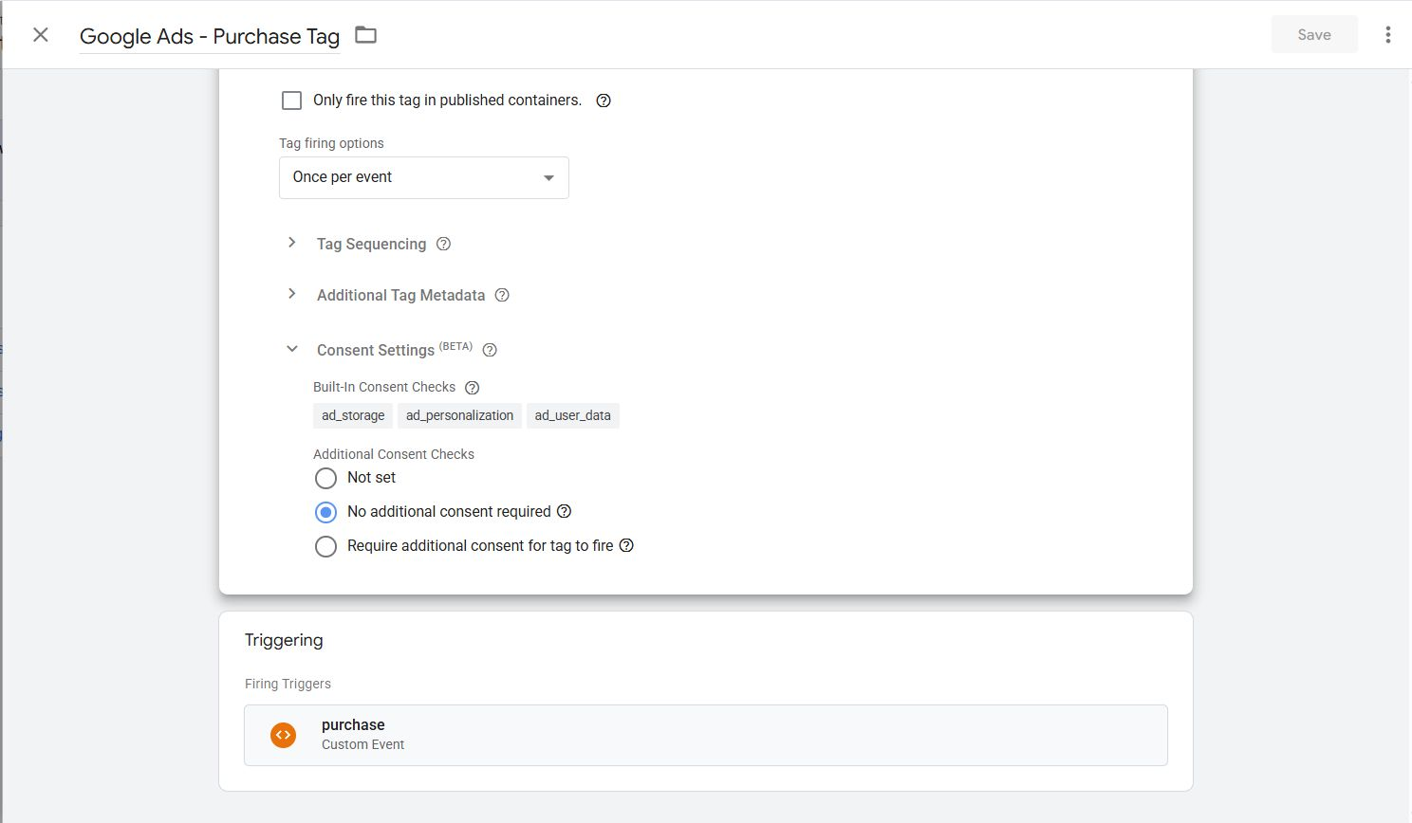1412x823 pixels.
Task: Collapse the Consent Settings section
Action: point(291,349)
